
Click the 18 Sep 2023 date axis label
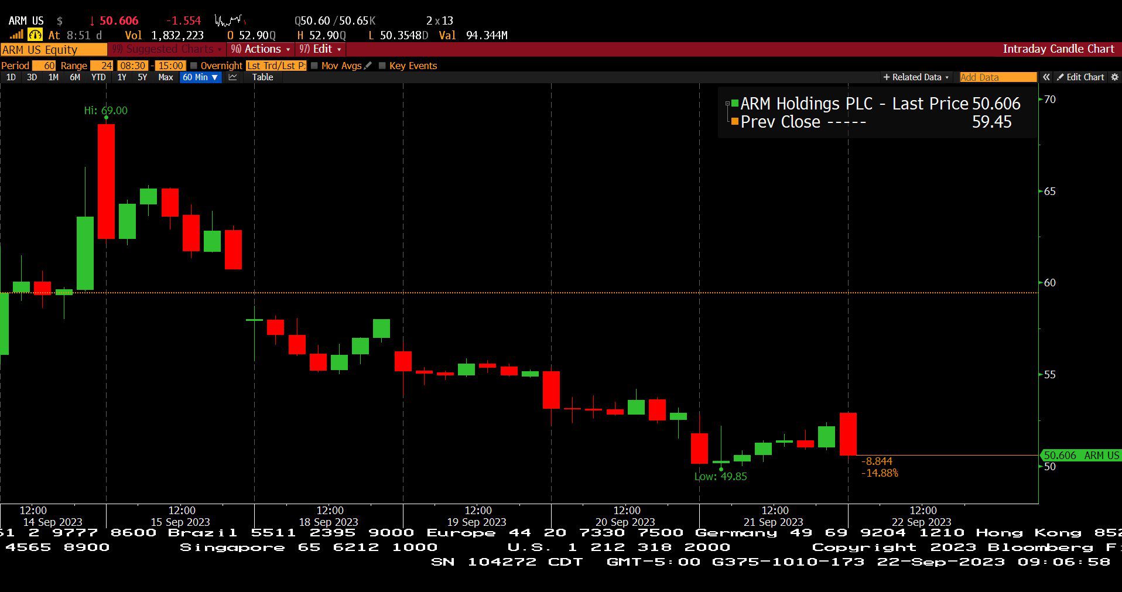(x=329, y=522)
